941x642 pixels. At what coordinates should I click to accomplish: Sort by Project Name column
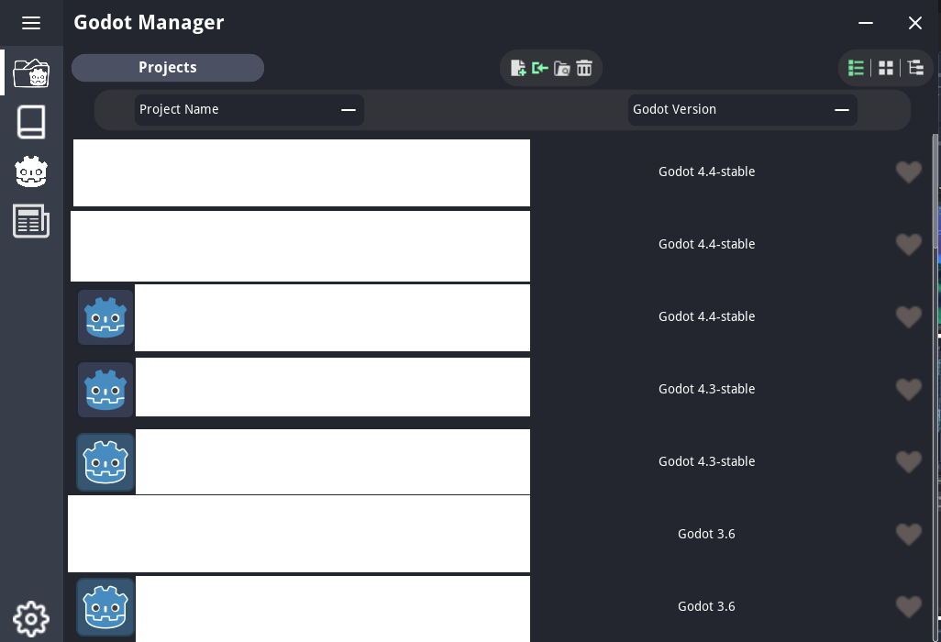(x=249, y=110)
